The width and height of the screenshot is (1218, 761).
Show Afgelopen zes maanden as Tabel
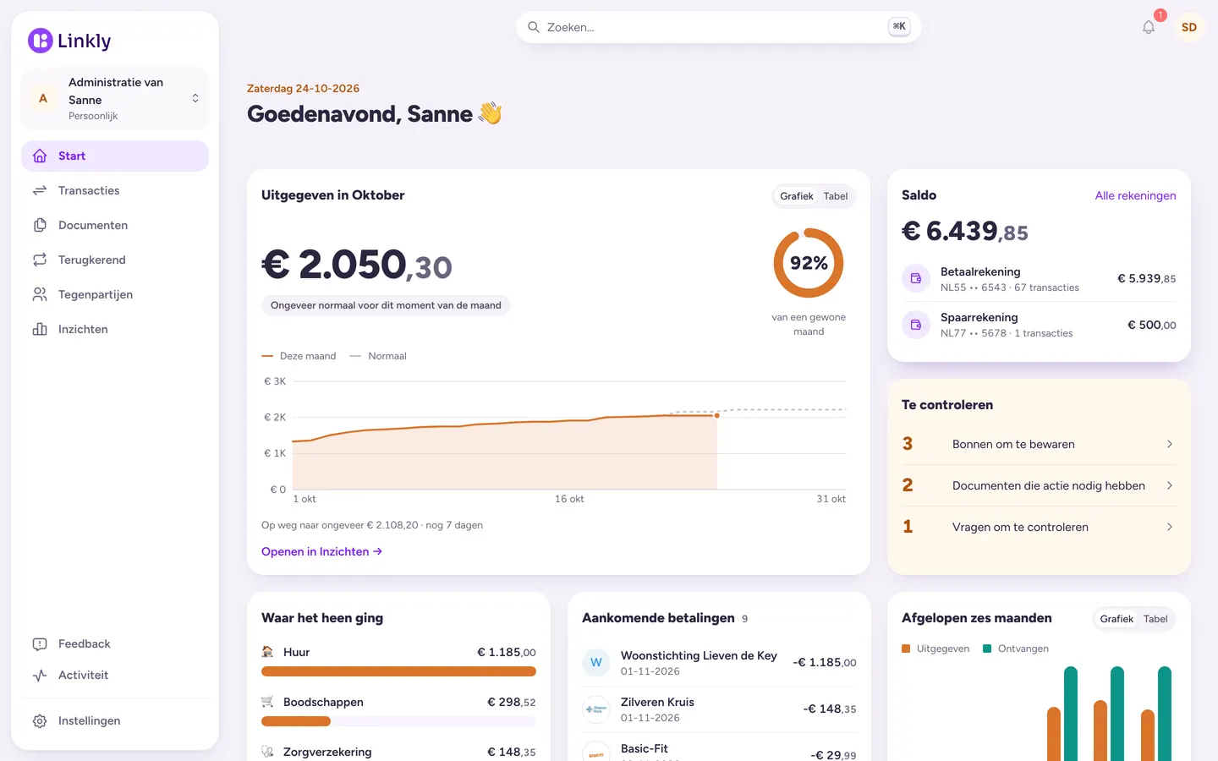1155,619
